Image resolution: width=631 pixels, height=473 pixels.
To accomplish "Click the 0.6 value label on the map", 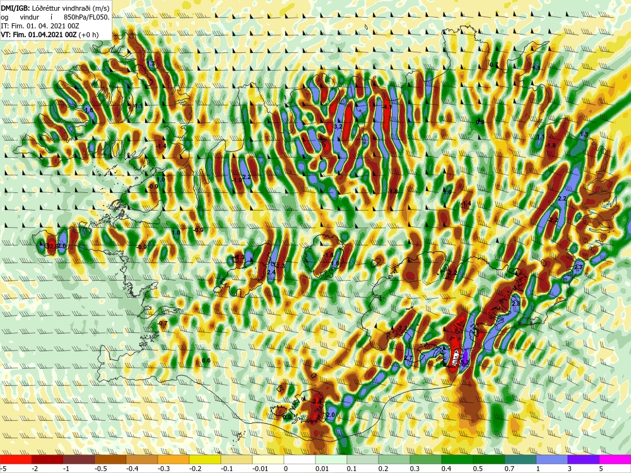I will point(206,360).
